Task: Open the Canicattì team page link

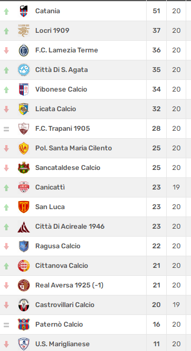Action: (50, 187)
